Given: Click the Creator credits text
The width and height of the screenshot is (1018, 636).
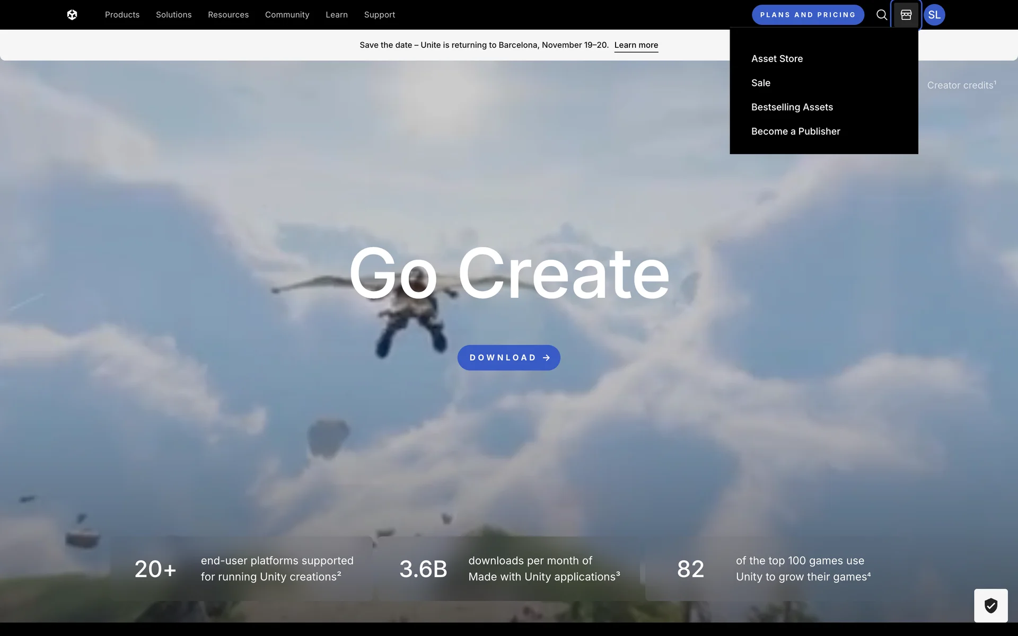Looking at the screenshot, I should tap(961, 85).
